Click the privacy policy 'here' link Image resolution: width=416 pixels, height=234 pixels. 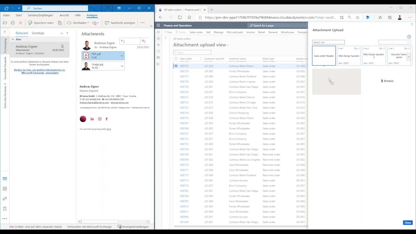coord(109,129)
